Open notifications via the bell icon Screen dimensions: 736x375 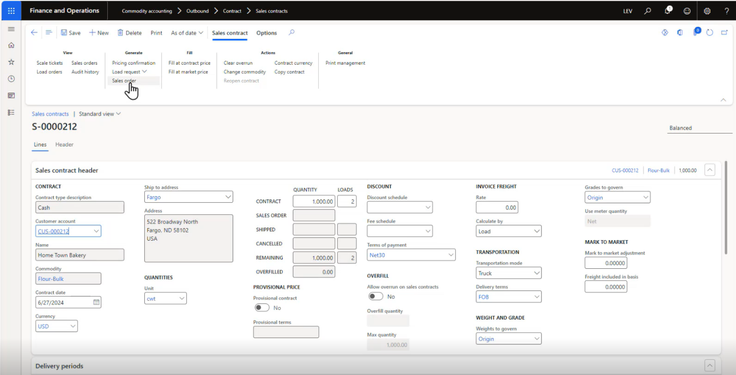point(668,11)
